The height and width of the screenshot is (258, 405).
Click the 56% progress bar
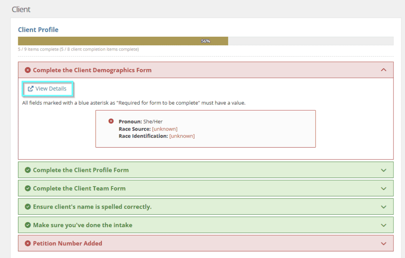click(x=206, y=41)
